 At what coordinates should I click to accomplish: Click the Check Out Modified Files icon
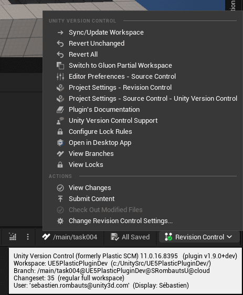click(60, 210)
